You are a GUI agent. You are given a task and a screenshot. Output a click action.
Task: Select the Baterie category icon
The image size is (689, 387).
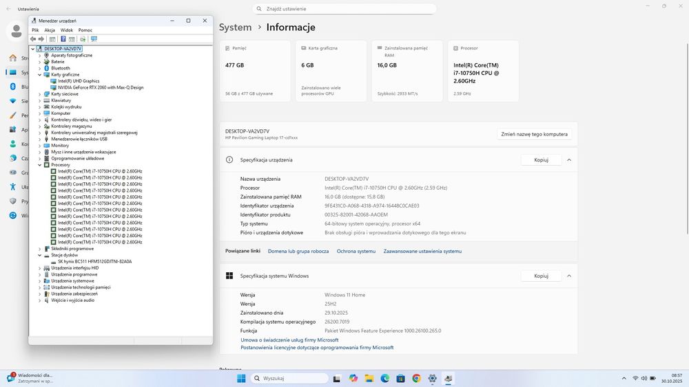coord(47,62)
